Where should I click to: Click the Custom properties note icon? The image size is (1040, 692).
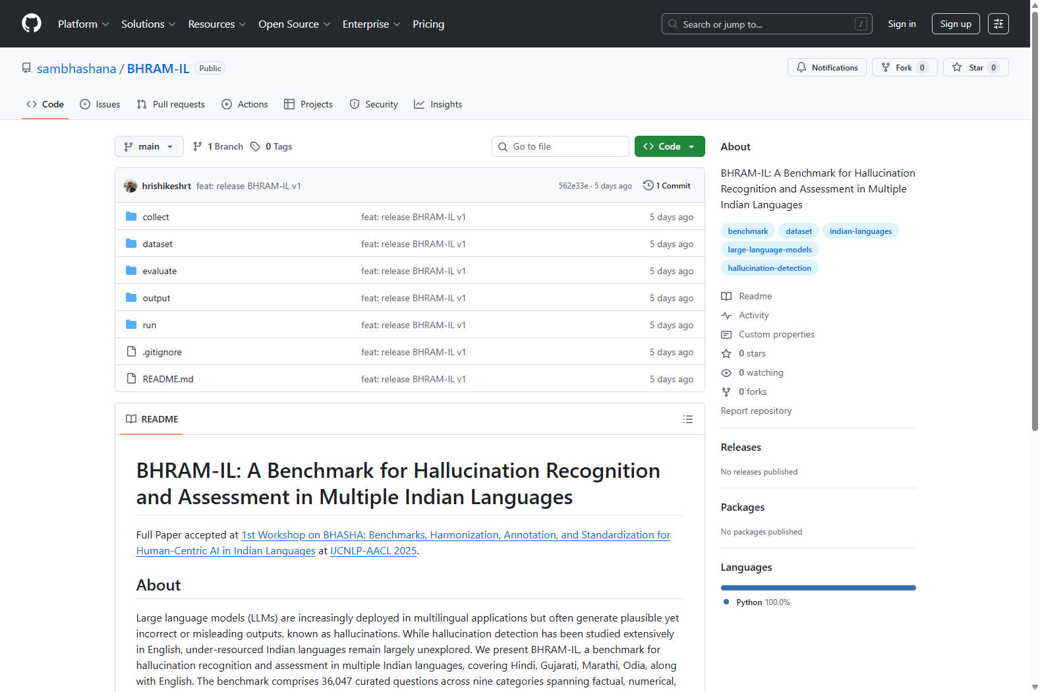pyautogui.click(x=726, y=335)
